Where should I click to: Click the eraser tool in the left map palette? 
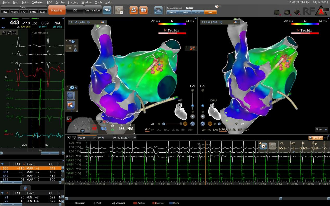click(x=71, y=105)
